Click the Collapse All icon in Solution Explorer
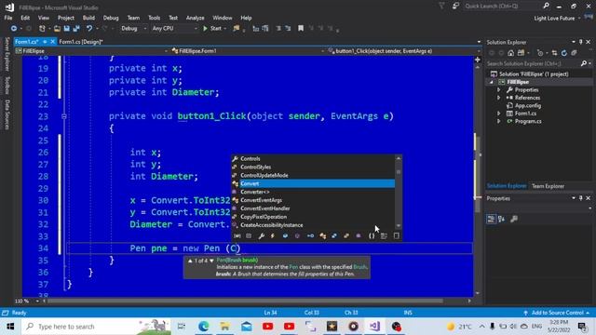Image resolution: width=596 pixels, height=335 pixels. coord(574,53)
